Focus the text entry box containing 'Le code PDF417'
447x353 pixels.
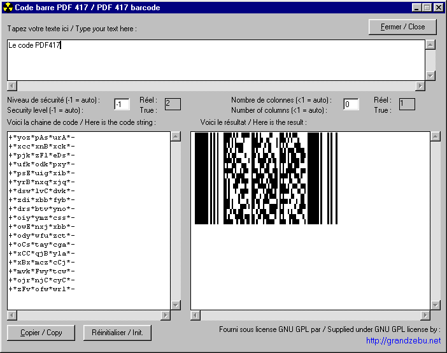pyautogui.click(x=215, y=60)
